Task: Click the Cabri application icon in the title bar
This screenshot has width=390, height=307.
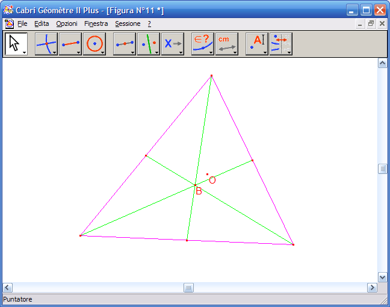Action: (x=8, y=10)
